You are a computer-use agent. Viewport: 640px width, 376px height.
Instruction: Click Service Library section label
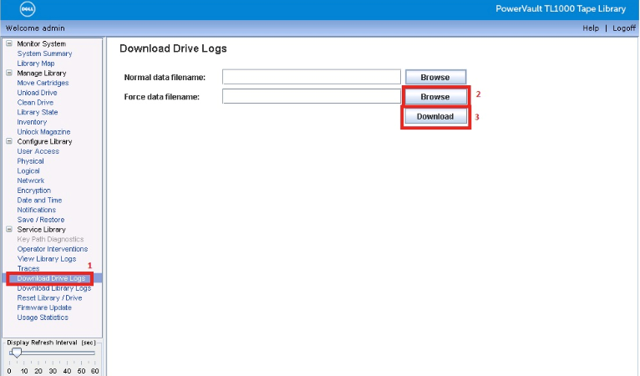tap(41, 230)
